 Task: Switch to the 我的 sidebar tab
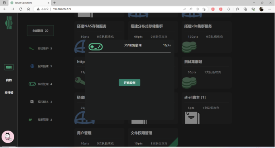9,80
